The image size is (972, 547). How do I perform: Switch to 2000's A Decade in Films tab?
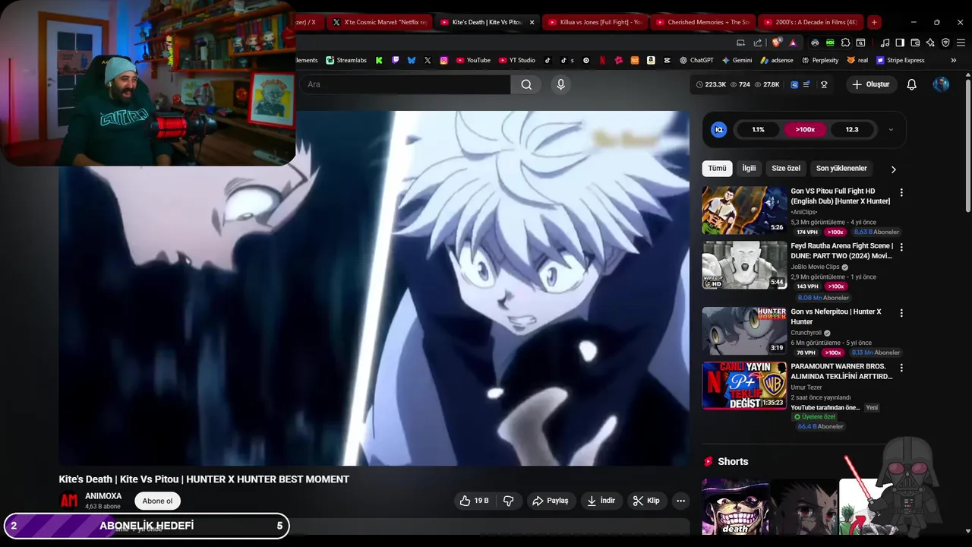pos(810,22)
